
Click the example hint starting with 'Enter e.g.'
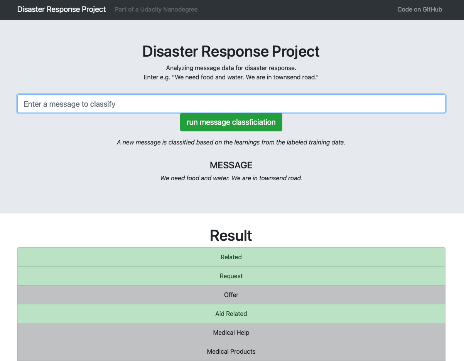[x=231, y=77]
